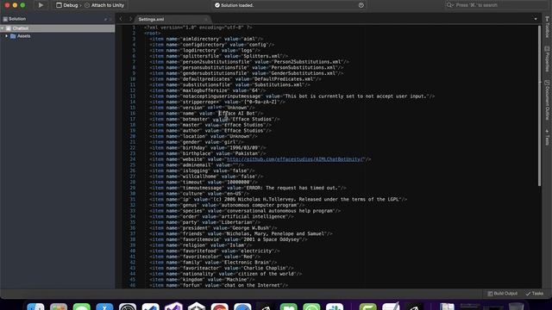
Task: Click the "GenderSubstitutions.xml" value
Action: [303, 73]
